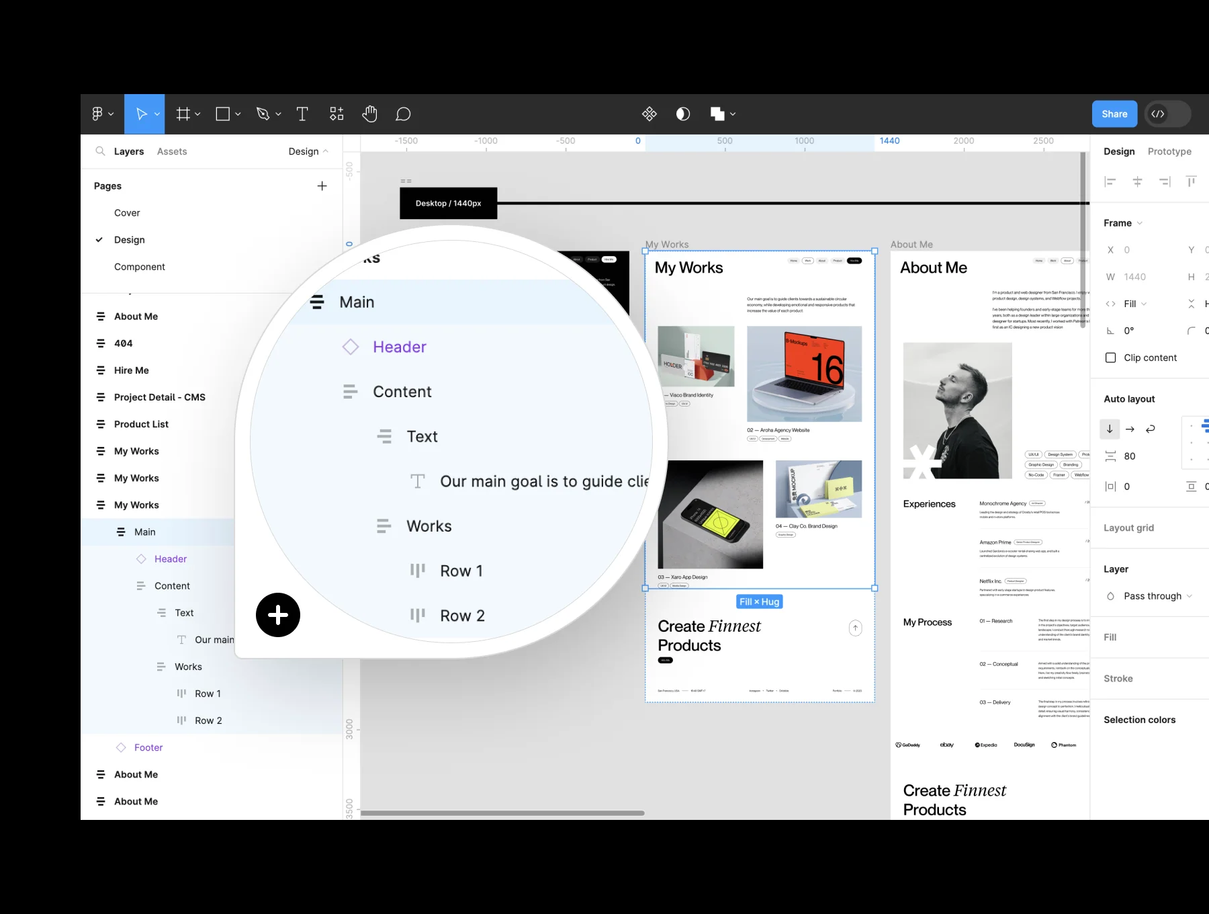This screenshot has width=1209, height=914.
Task: Open the Resources tool
Action: pyautogui.click(x=337, y=114)
